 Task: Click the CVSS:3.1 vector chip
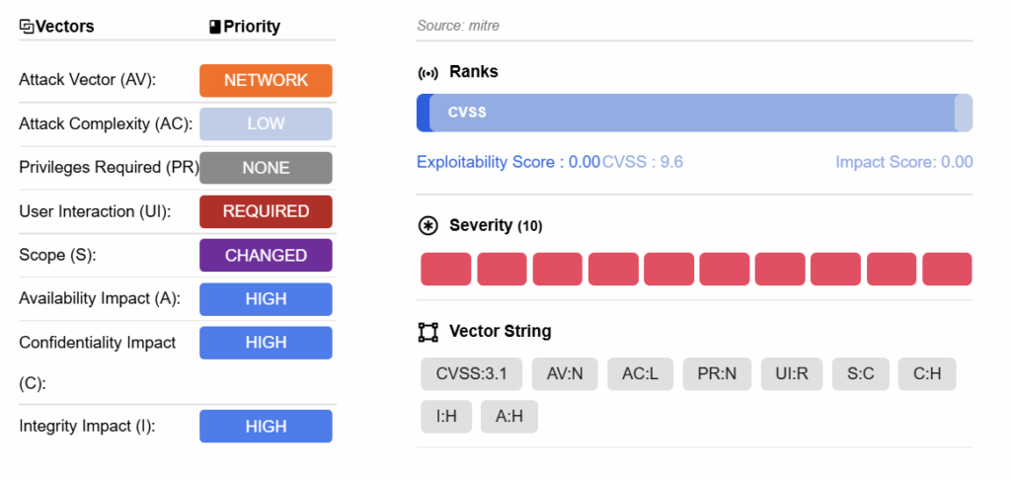471,374
